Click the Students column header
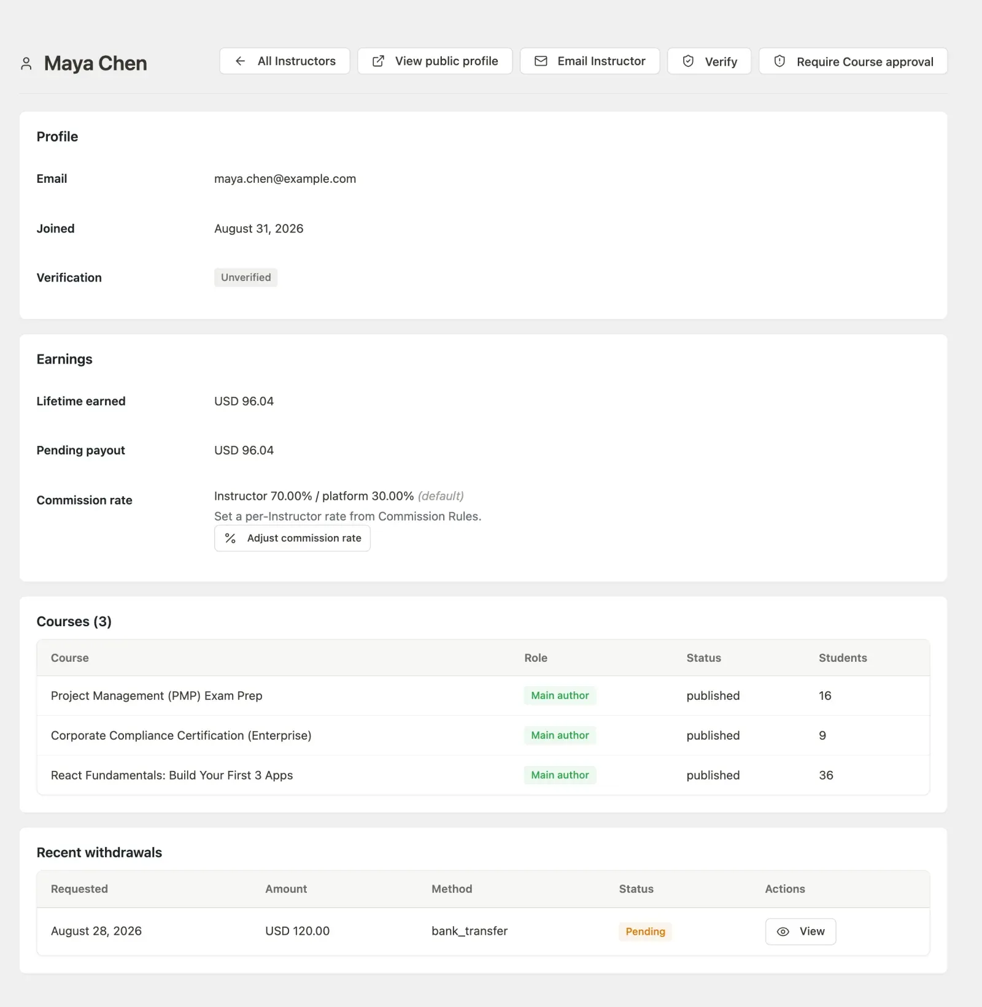The width and height of the screenshot is (982, 1007). tap(843, 658)
